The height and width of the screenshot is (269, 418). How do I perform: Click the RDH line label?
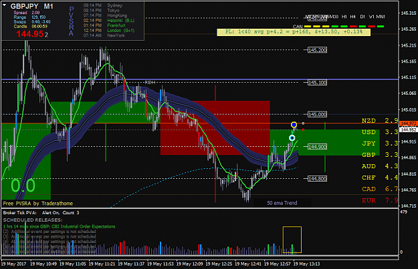(x=150, y=83)
